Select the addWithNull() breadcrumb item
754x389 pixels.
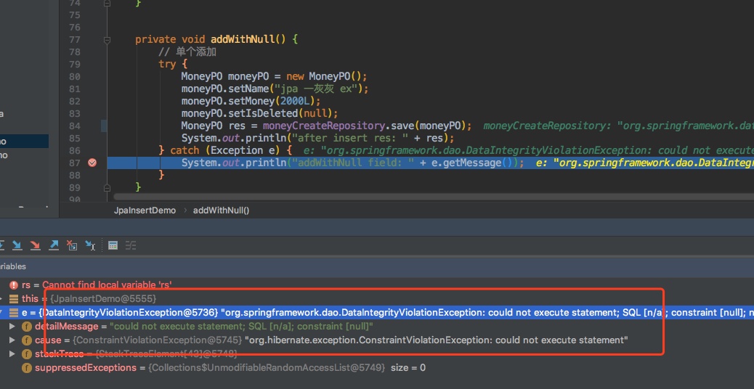221,210
